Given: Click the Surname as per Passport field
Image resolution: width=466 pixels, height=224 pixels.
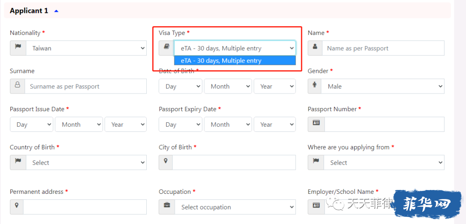Looking at the screenshot, I should tap(85, 86).
